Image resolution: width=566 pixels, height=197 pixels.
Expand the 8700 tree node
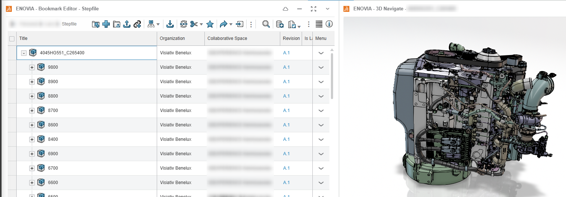pos(32,111)
